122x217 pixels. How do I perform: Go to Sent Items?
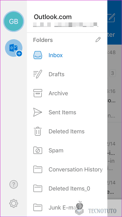click(x=62, y=112)
